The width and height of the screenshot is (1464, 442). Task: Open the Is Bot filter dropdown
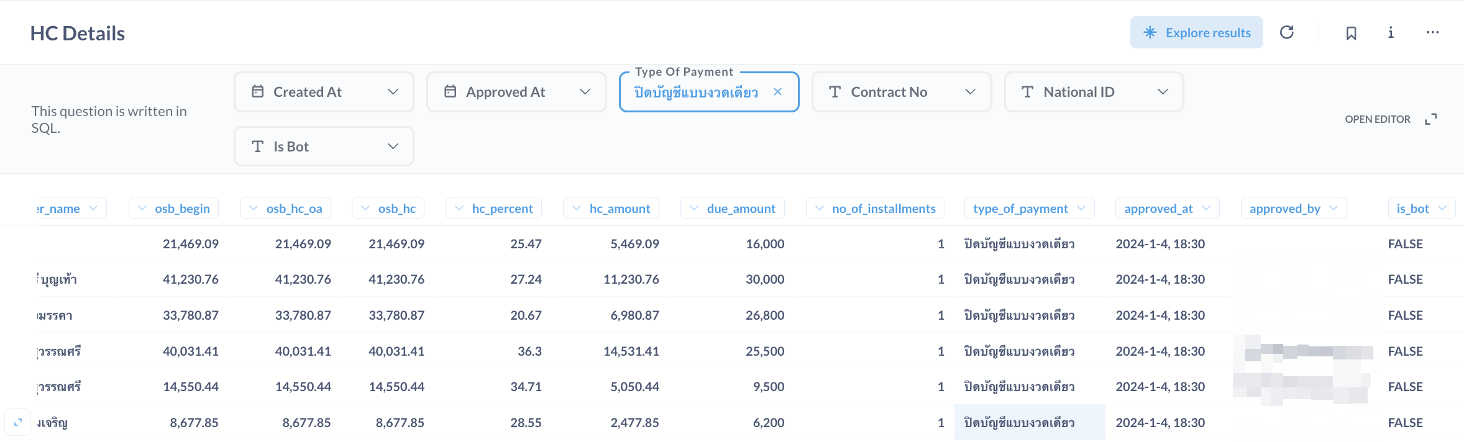(393, 147)
